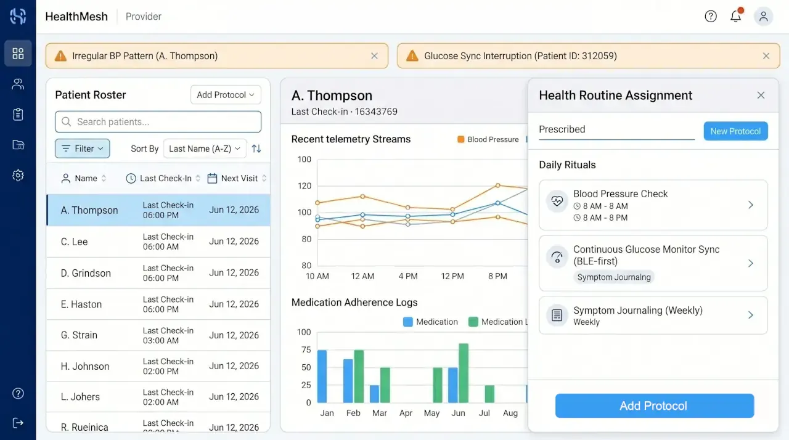
Task: Click the Next Visit calendar icon
Action: click(212, 178)
